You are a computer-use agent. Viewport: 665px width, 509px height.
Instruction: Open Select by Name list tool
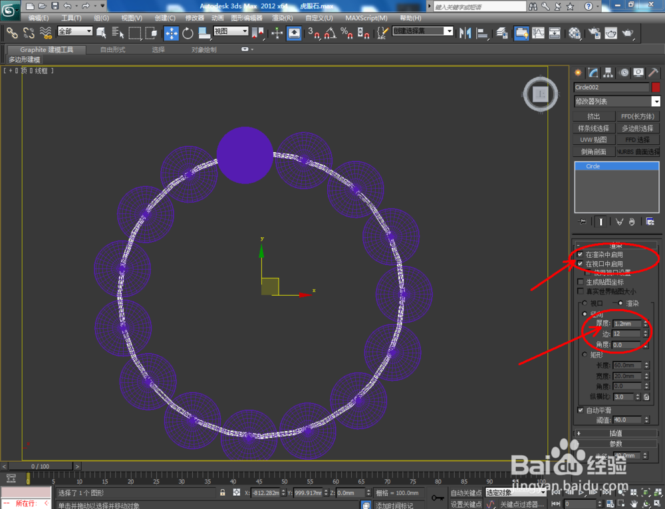[x=118, y=33]
